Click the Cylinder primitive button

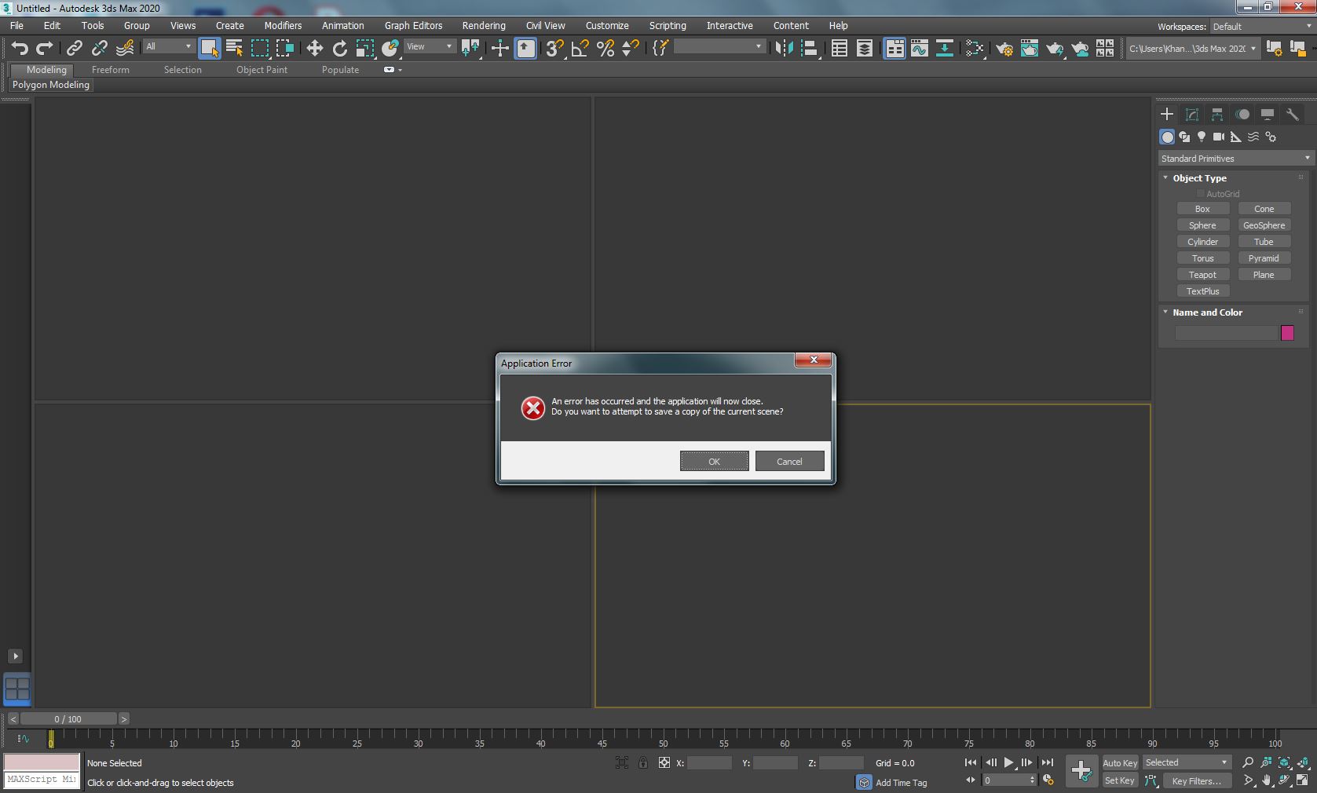(1202, 242)
